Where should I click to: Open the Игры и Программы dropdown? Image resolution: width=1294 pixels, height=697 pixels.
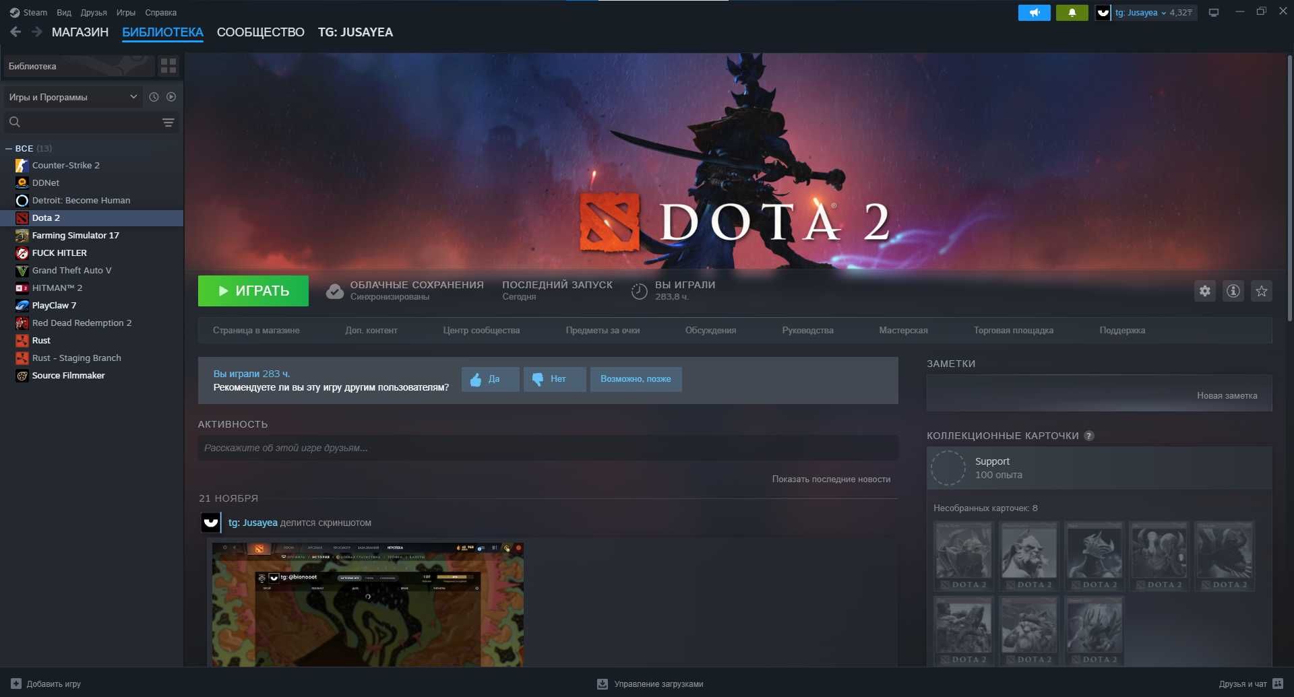click(73, 97)
